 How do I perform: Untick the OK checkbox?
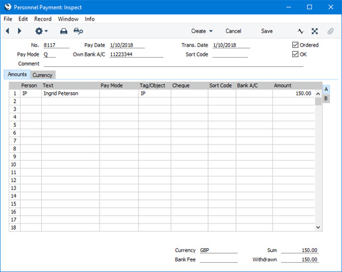295,54
